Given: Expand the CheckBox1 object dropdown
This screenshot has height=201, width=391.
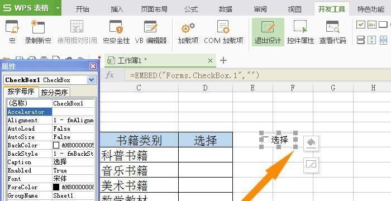Looking at the screenshot, I should pyautogui.click(x=91, y=80).
